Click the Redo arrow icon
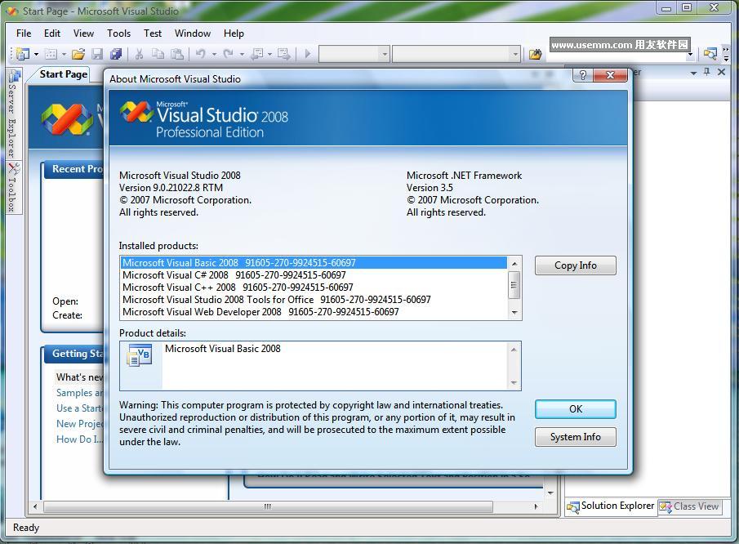The width and height of the screenshot is (739, 544). point(229,54)
